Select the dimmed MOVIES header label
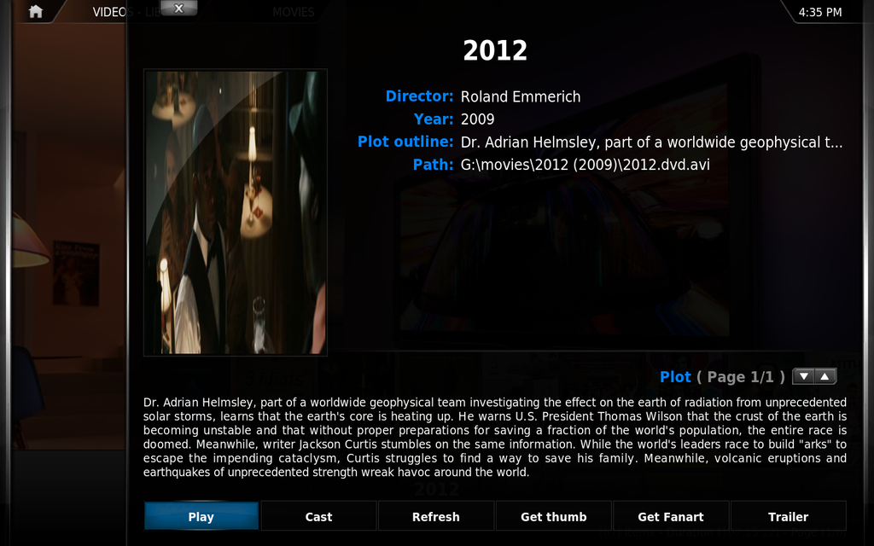Viewport: 874px width, 546px height. tap(294, 12)
